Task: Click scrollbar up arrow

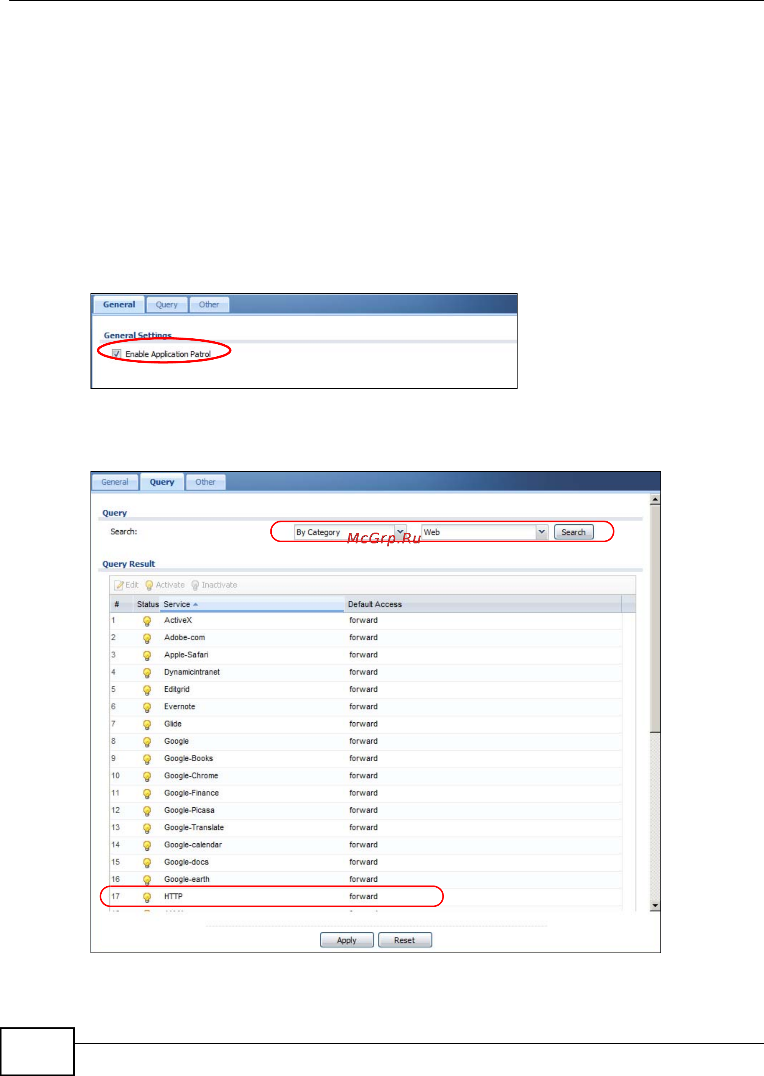Action: (x=655, y=499)
